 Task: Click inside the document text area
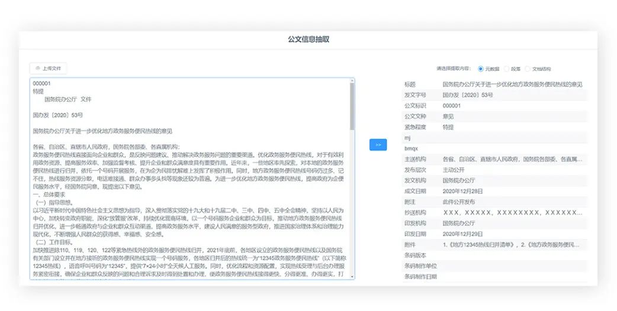point(189,177)
